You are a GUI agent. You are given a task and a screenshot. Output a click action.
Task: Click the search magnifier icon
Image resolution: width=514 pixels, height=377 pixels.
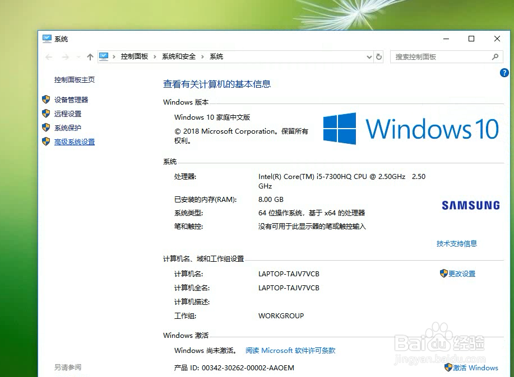495,57
